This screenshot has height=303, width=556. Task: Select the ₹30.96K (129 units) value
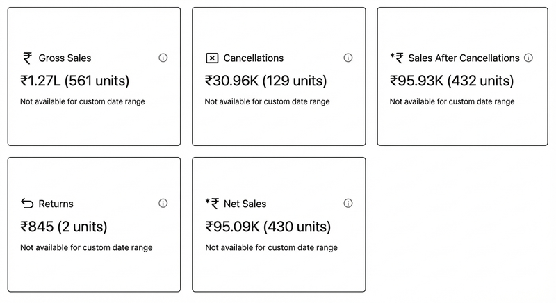[265, 81]
